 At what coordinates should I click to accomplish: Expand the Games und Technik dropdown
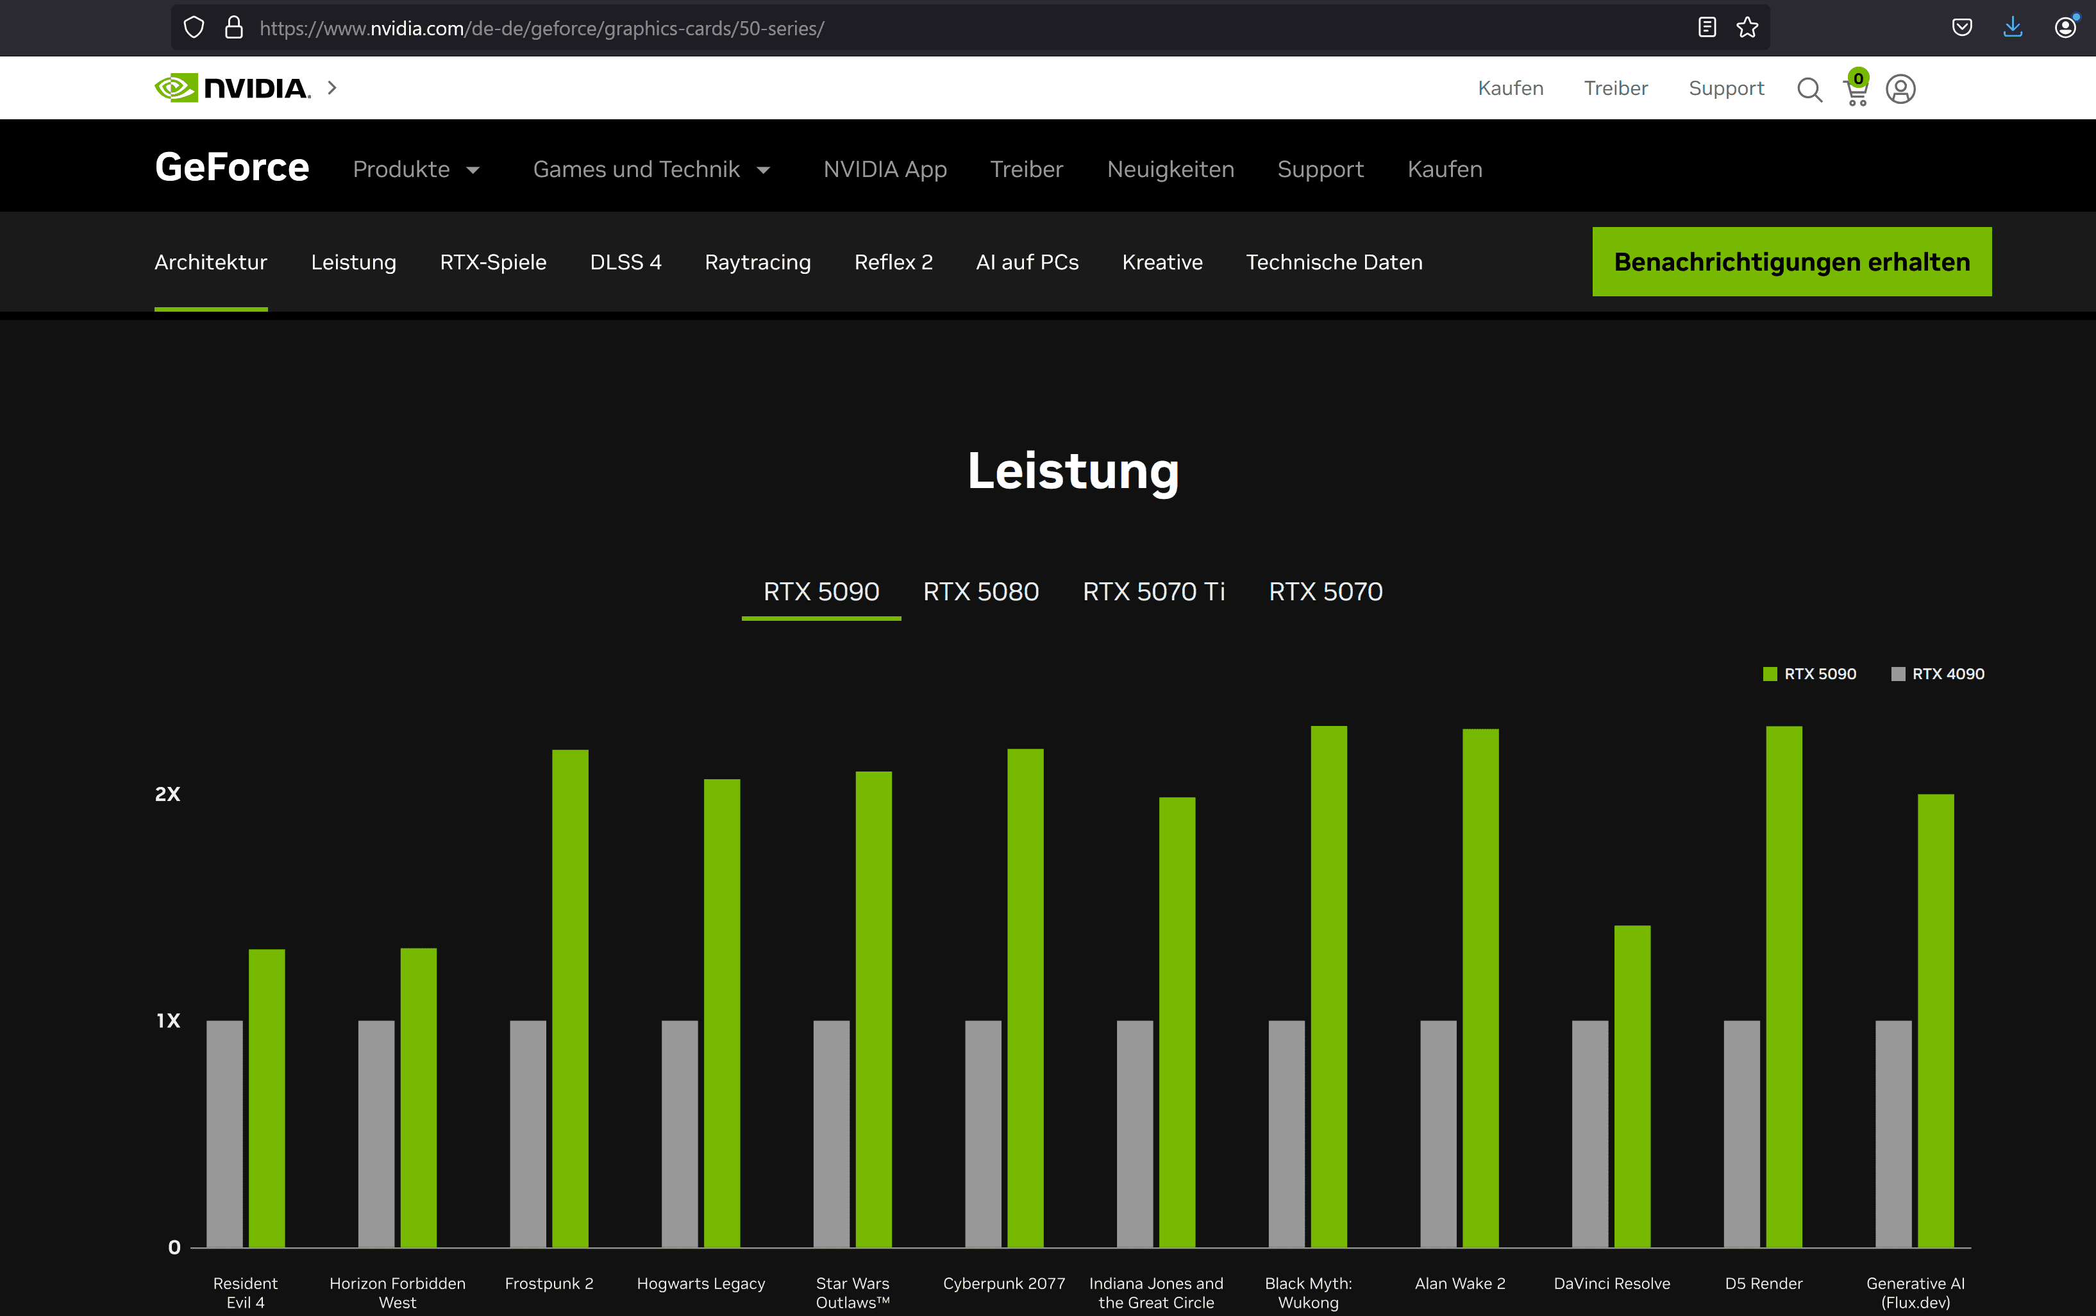pyautogui.click(x=651, y=169)
